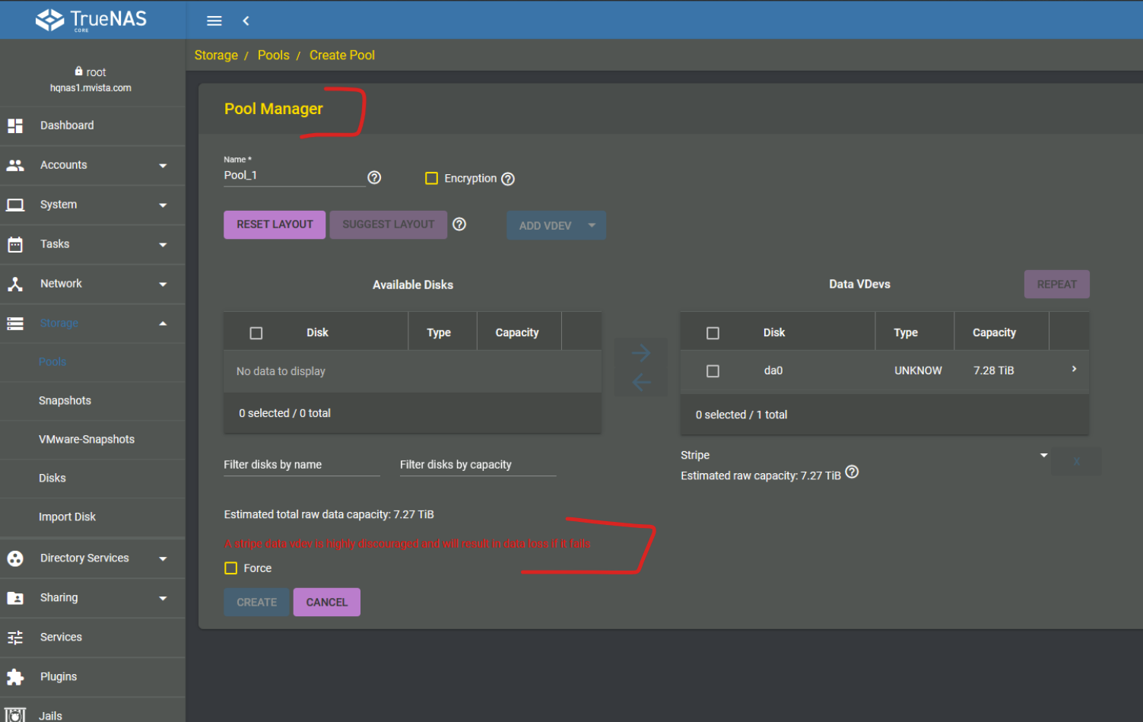Image resolution: width=1143 pixels, height=722 pixels.
Task: Click the Jails icon in the sidebar
Action: (15, 715)
